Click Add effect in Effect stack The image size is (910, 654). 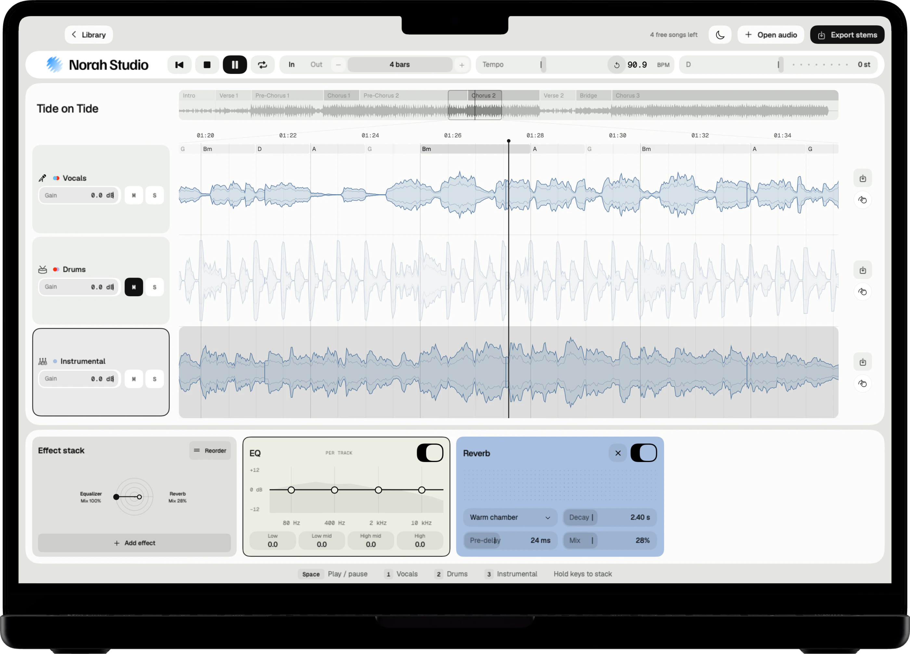pos(135,543)
